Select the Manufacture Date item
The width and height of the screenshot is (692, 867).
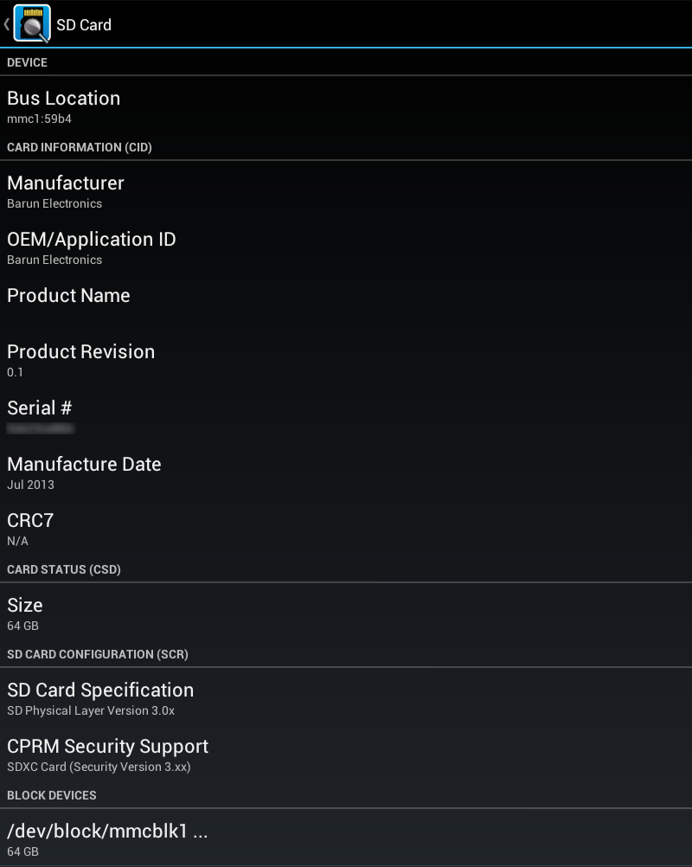pos(346,474)
